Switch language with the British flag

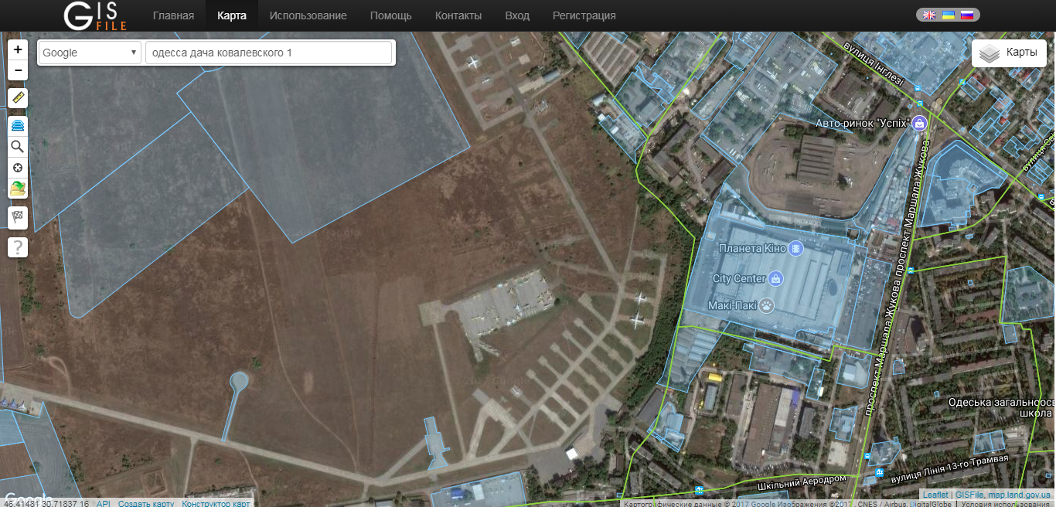(929, 15)
